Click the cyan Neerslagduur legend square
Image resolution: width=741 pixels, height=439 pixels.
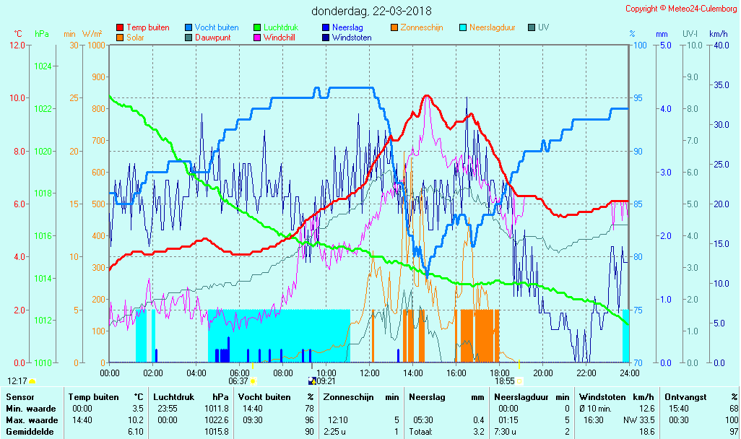[x=463, y=27]
